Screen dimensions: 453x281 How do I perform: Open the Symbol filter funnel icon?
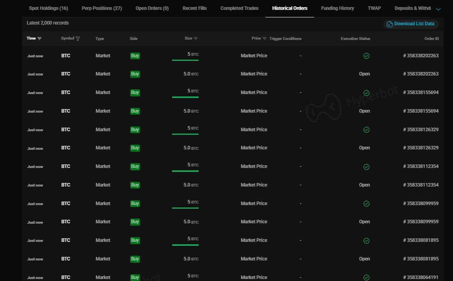(78, 39)
